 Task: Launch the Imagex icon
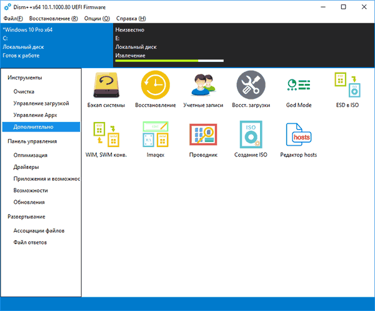click(x=156, y=140)
